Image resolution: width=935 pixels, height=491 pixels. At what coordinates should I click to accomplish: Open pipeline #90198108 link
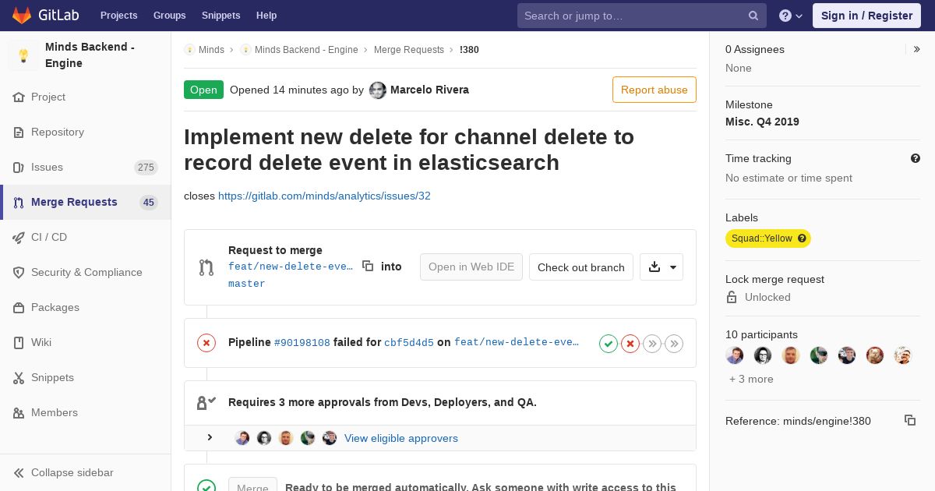click(x=302, y=342)
